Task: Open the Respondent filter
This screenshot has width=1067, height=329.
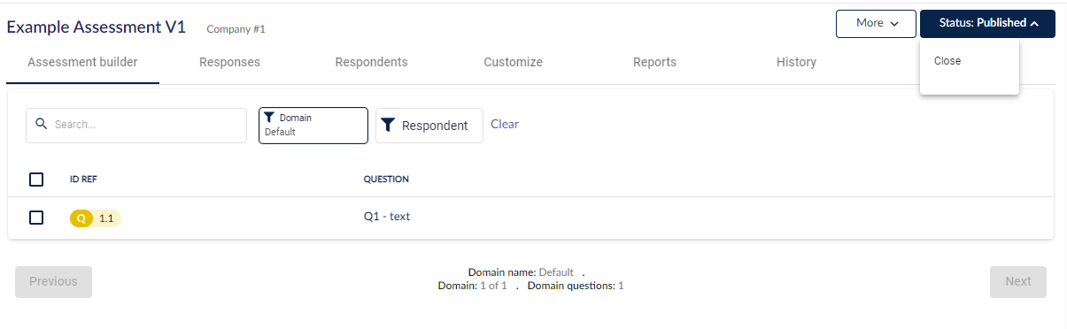Action: click(429, 126)
